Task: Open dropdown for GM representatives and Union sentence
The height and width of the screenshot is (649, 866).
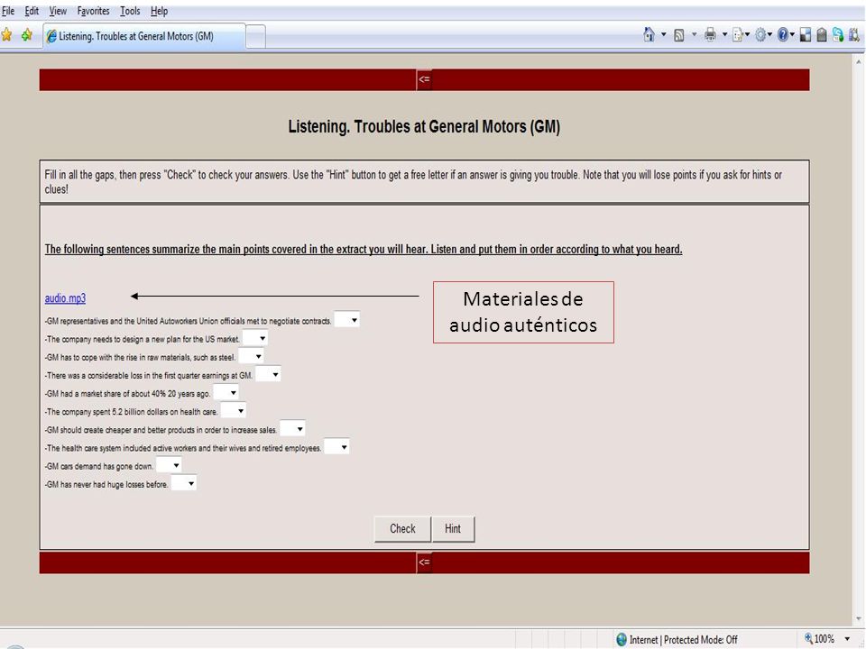Action: click(x=347, y=319)
